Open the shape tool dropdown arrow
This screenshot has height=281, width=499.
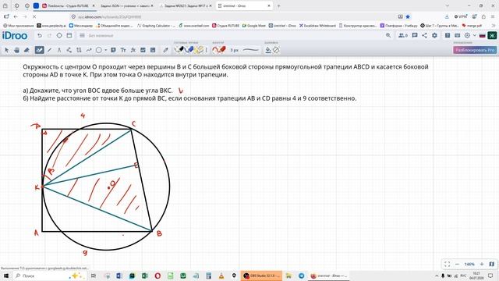pyautogui.click(x=105, y=50)
